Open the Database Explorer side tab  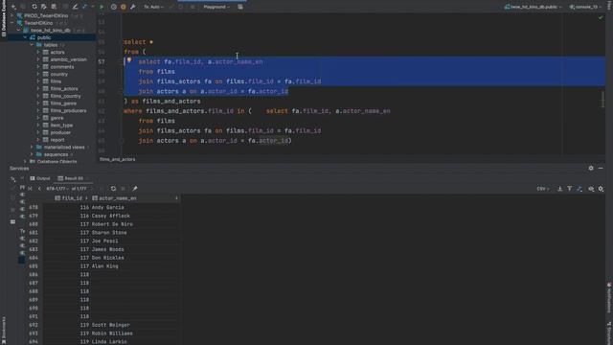coord(4,18)
